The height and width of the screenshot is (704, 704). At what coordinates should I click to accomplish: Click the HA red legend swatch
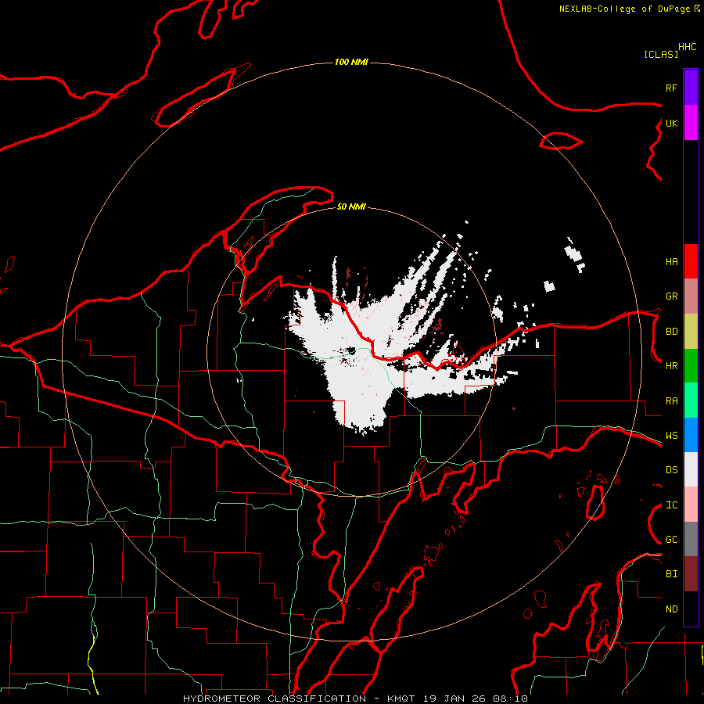tap(691, 261)
